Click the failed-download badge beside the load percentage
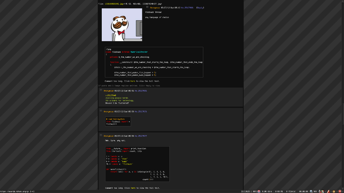Viewport: 344px width, 193px height. (x=259, y=191)
